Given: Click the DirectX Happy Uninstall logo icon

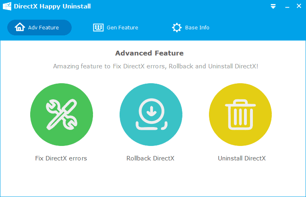Looking at the screenshot, I should pos(7,6).
